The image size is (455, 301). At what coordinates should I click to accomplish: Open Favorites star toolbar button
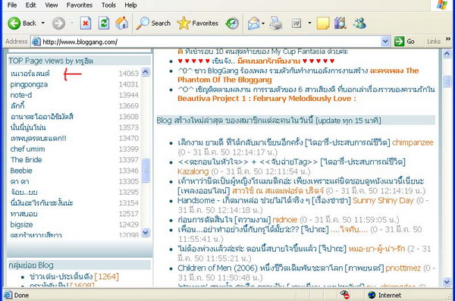(x=198, y=24)
